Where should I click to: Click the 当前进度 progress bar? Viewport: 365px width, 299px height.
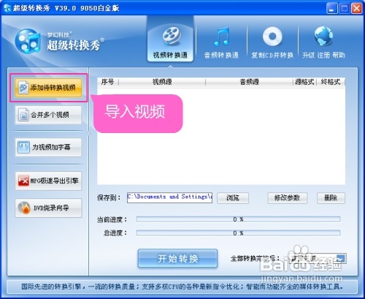[238, 219]
